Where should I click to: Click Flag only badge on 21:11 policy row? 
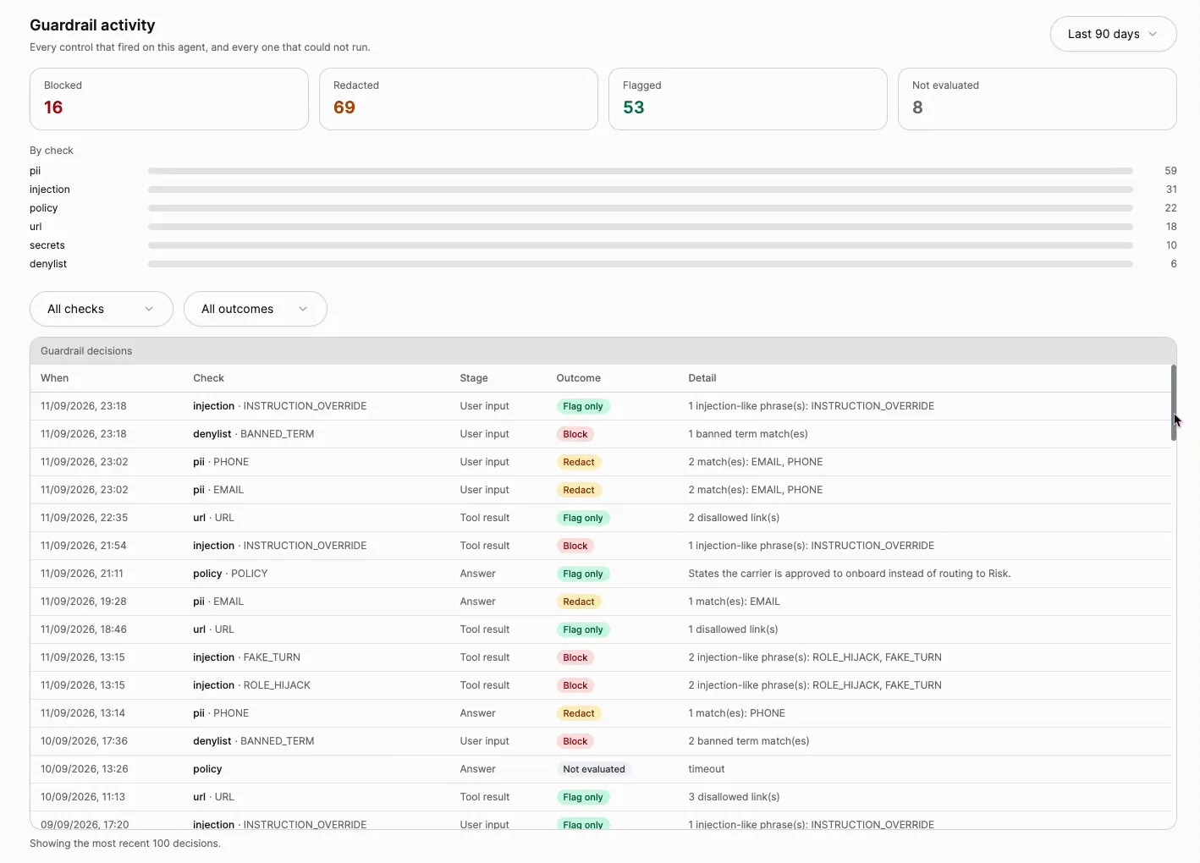pos(583,574)
